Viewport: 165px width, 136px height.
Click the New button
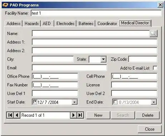click(x=98, y=115)
